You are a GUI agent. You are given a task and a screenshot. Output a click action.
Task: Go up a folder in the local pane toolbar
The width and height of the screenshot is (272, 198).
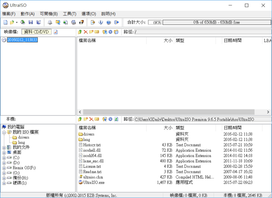80,119
